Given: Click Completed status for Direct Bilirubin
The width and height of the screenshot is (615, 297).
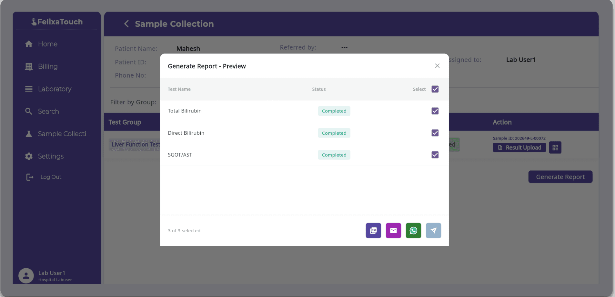Looking at the screenshot, I should [x=334, y=133].
